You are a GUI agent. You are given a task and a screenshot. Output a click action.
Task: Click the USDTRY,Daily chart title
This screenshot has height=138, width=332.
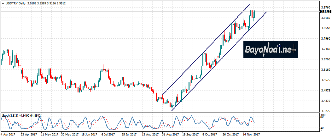click(15, 3)
